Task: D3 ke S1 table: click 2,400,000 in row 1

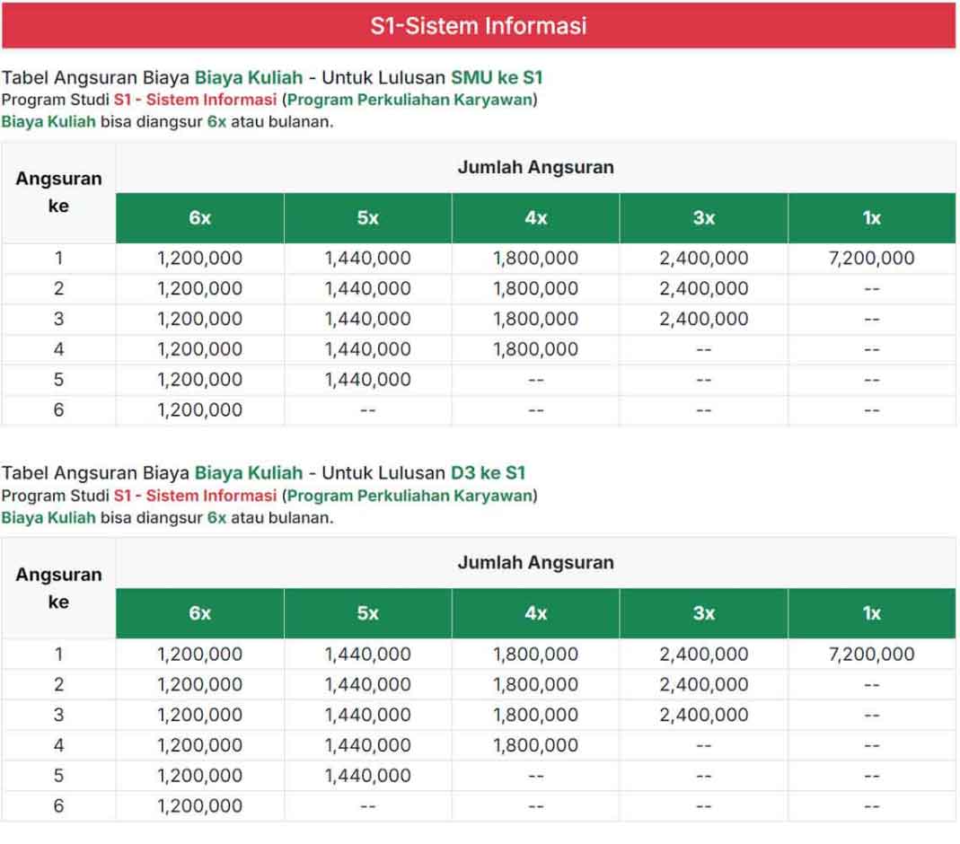Action: [x=704, y=655]
